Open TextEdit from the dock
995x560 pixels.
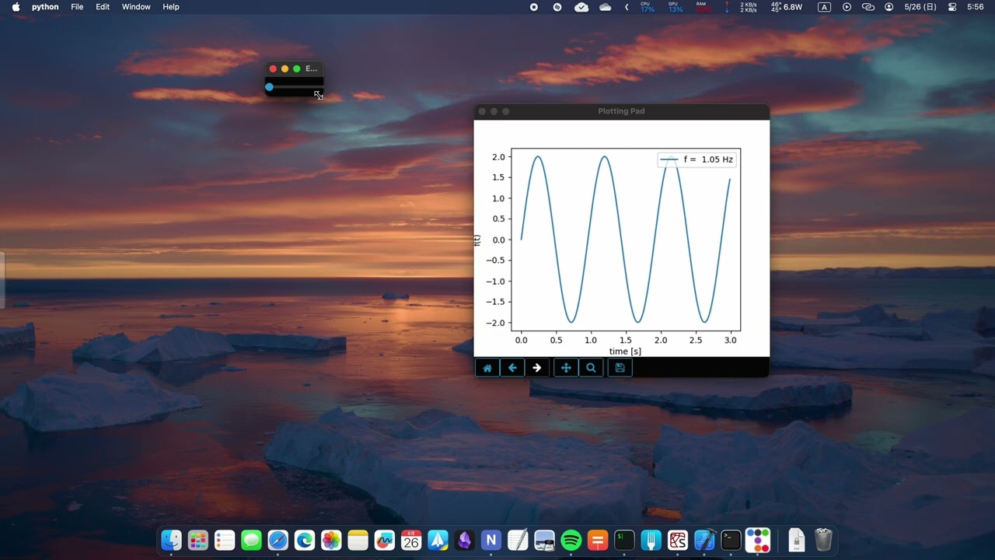pos(518,540)
